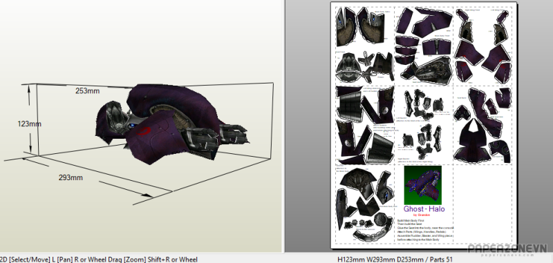
Task: Click the '2D [Select/Move] L [Pan] R' status bar hint
Action: point(99,260)
